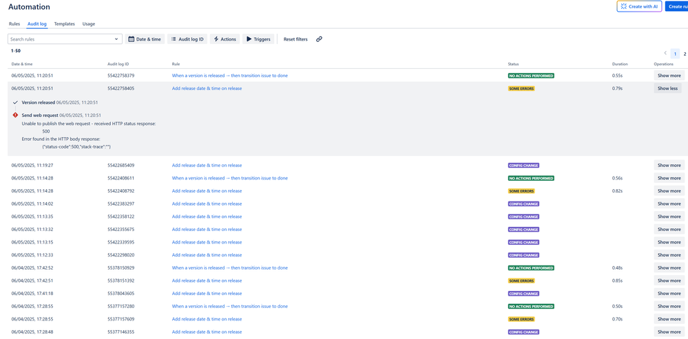This screenshot has height=339, width=688.
Task: Click the red error icon beside Send web request
Action: (15, 116)
